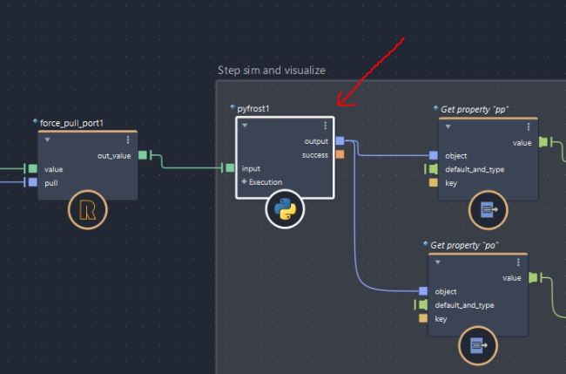Click the Get property "pp" node title
566x374 pixels.
(475, 109)
